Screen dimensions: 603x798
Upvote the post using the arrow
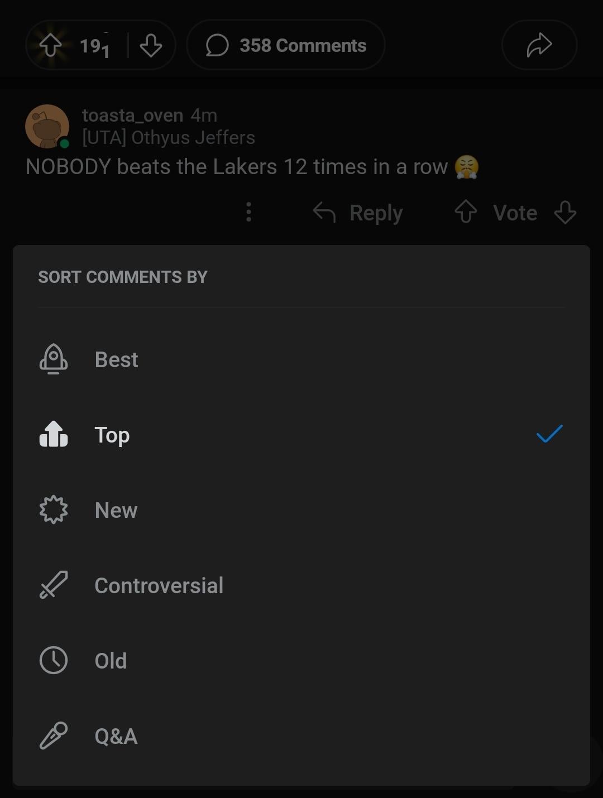[50, 45]
